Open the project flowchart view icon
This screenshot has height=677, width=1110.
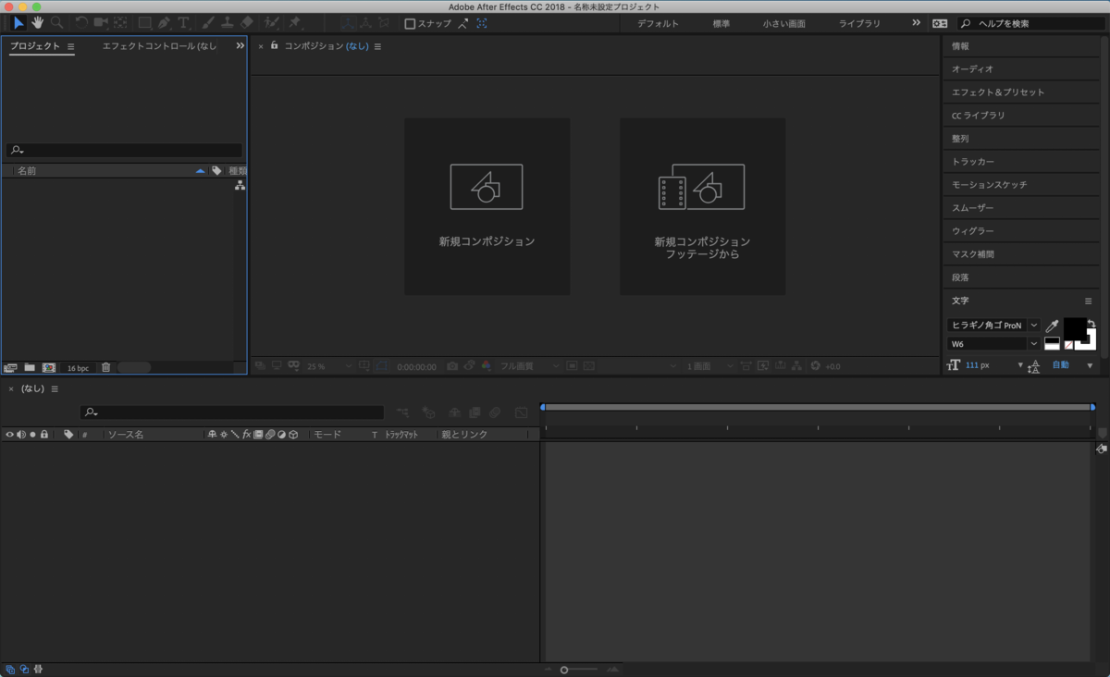click(240, 186)
